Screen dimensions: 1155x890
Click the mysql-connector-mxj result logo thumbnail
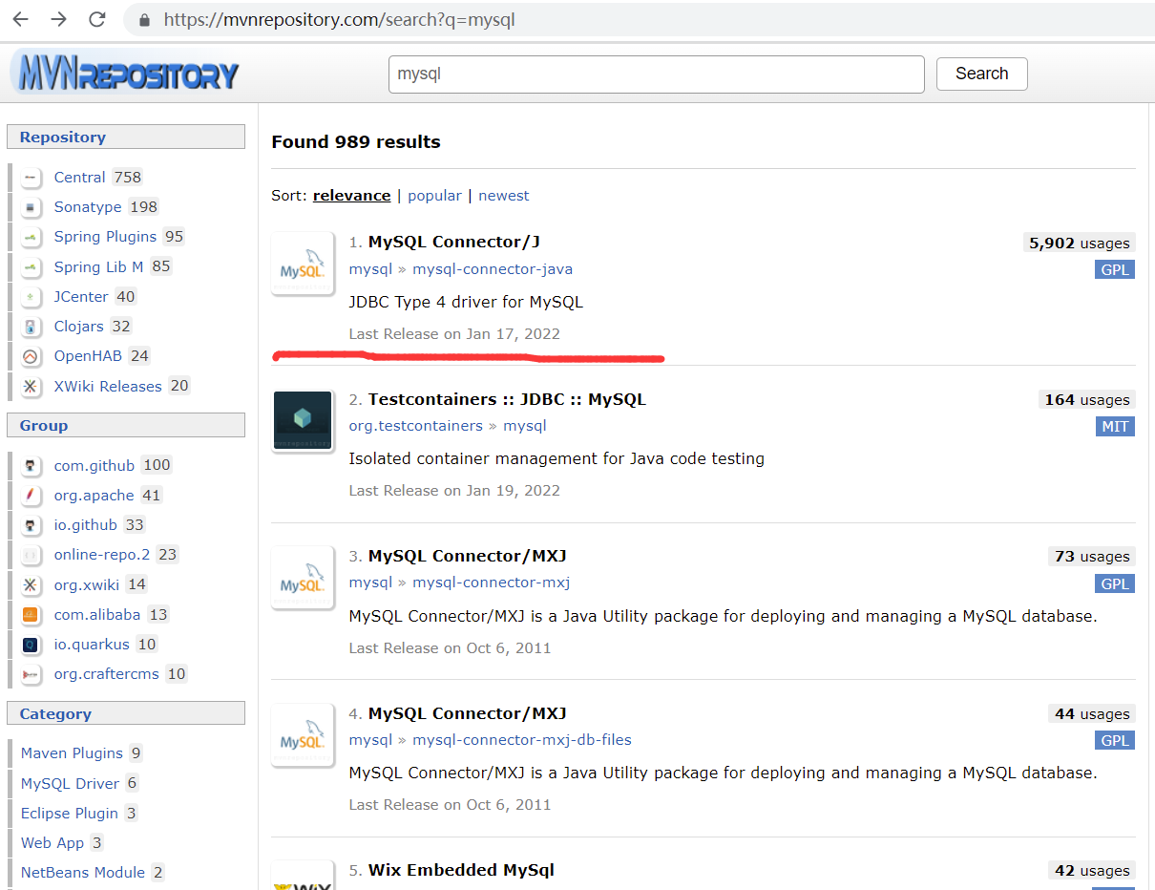pos(303,578)
